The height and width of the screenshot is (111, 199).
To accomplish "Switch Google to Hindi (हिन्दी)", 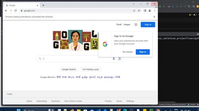I will click(x=59, y=77).
